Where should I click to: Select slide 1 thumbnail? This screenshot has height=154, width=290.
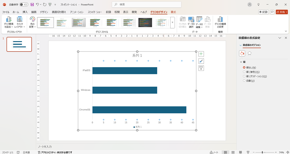click(x=19, y=44)
